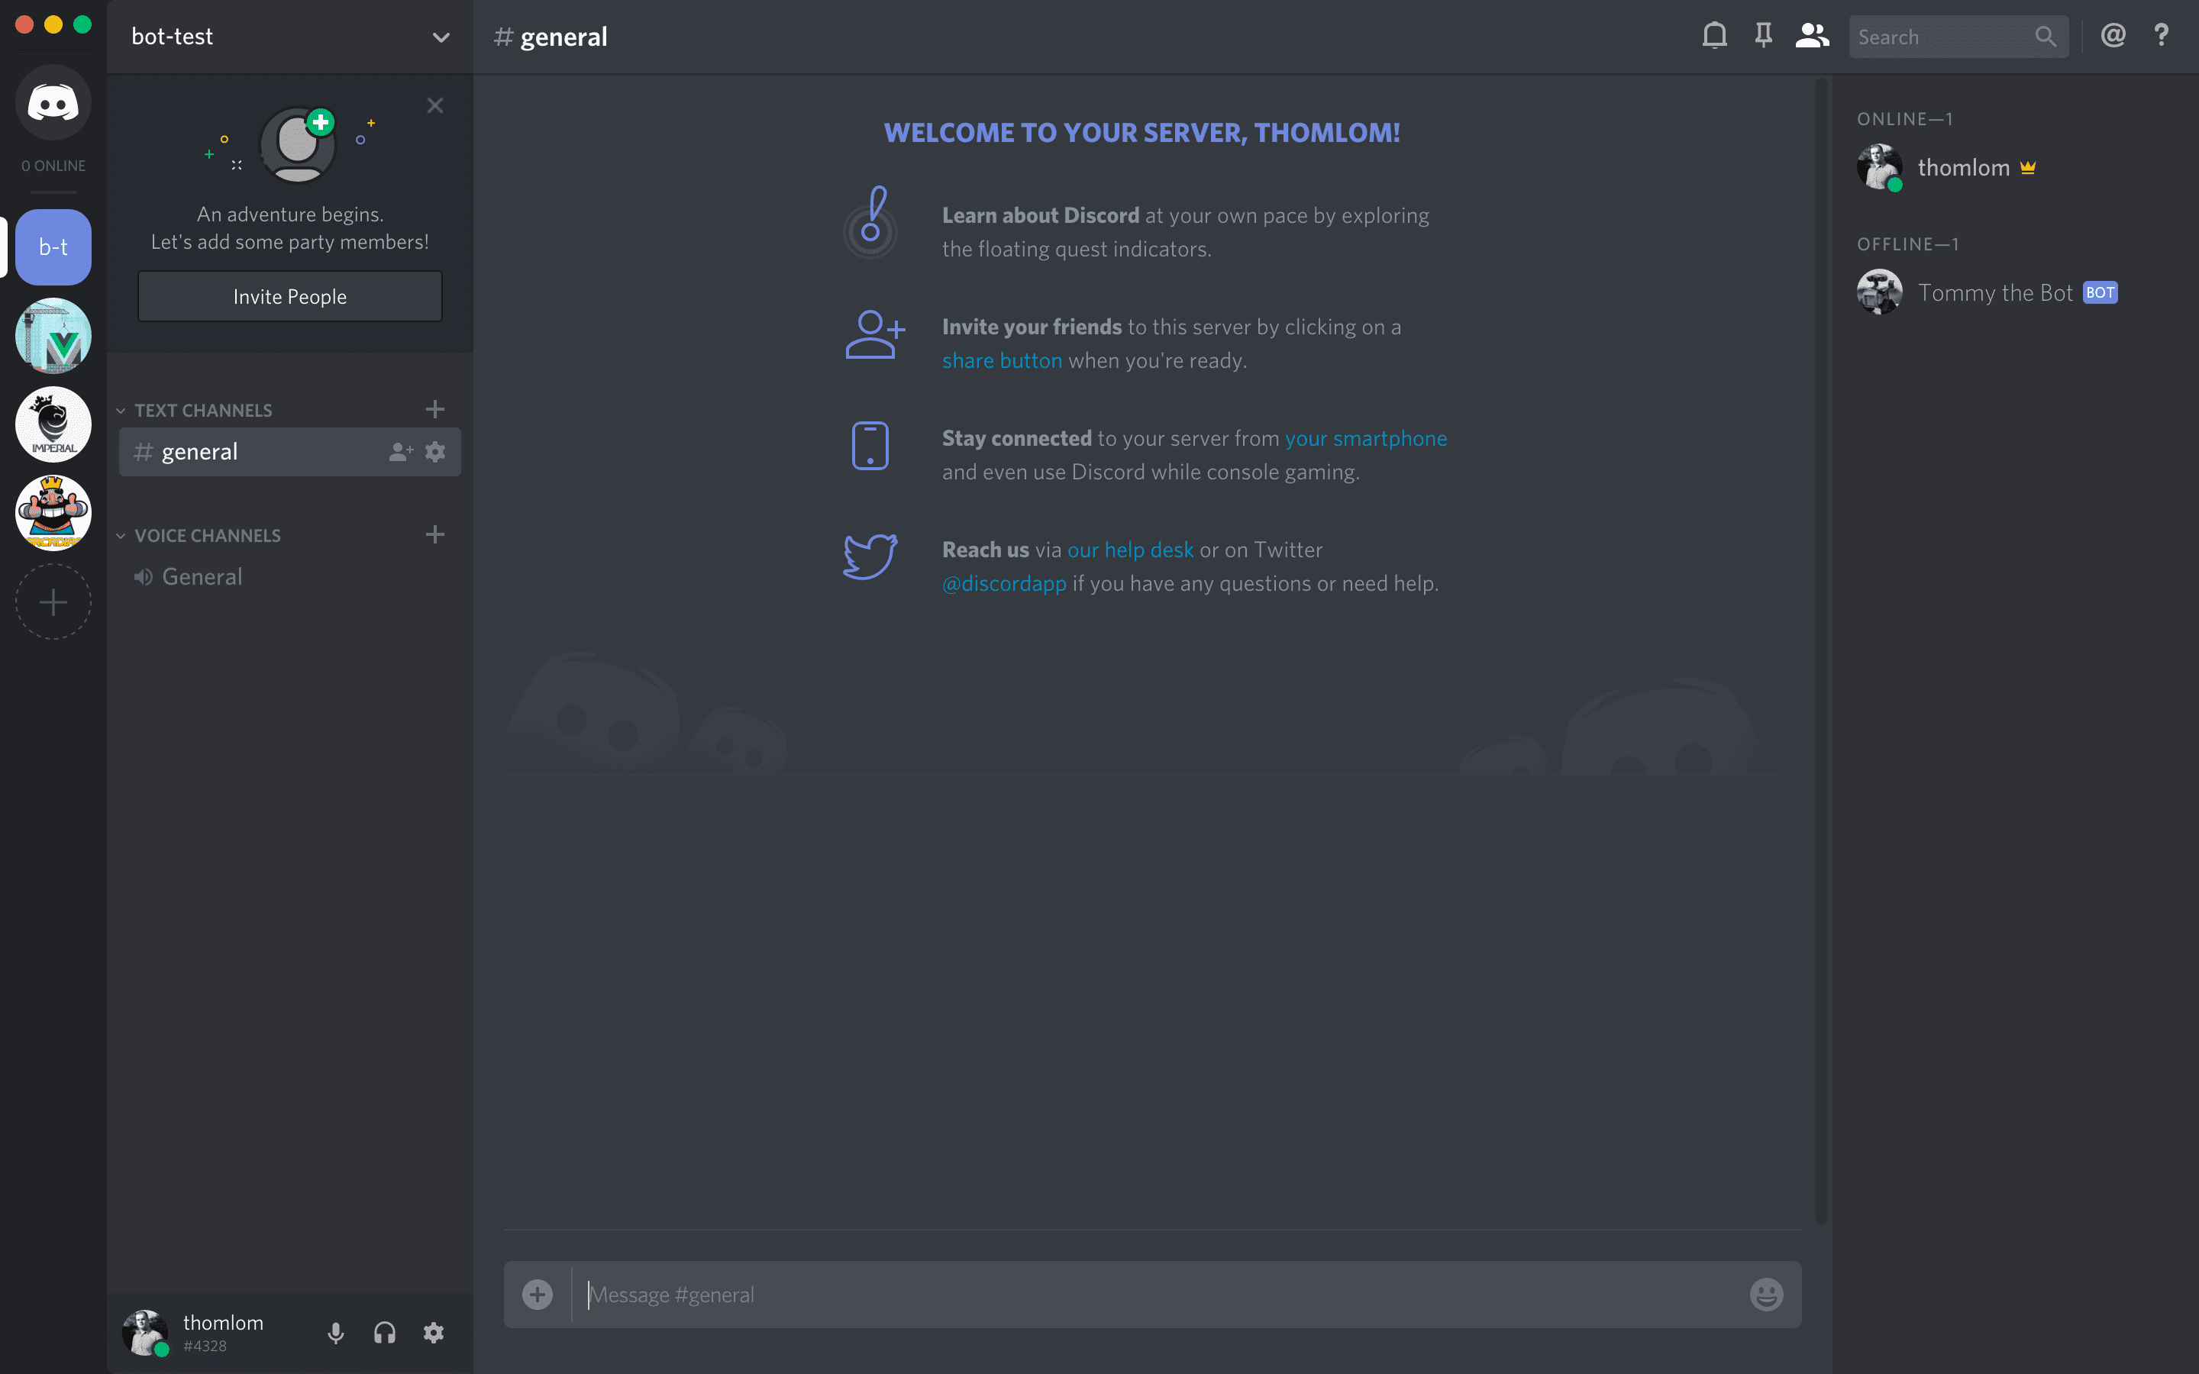The image size is (2199, 1374).
Task: Click the add new server plus icon
Action: click(x=52, y=602)
